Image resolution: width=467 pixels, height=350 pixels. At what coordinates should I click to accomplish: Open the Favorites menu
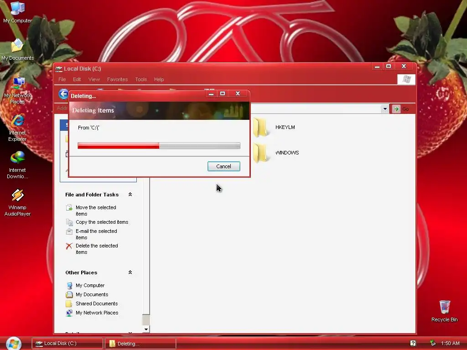[117, 79]
